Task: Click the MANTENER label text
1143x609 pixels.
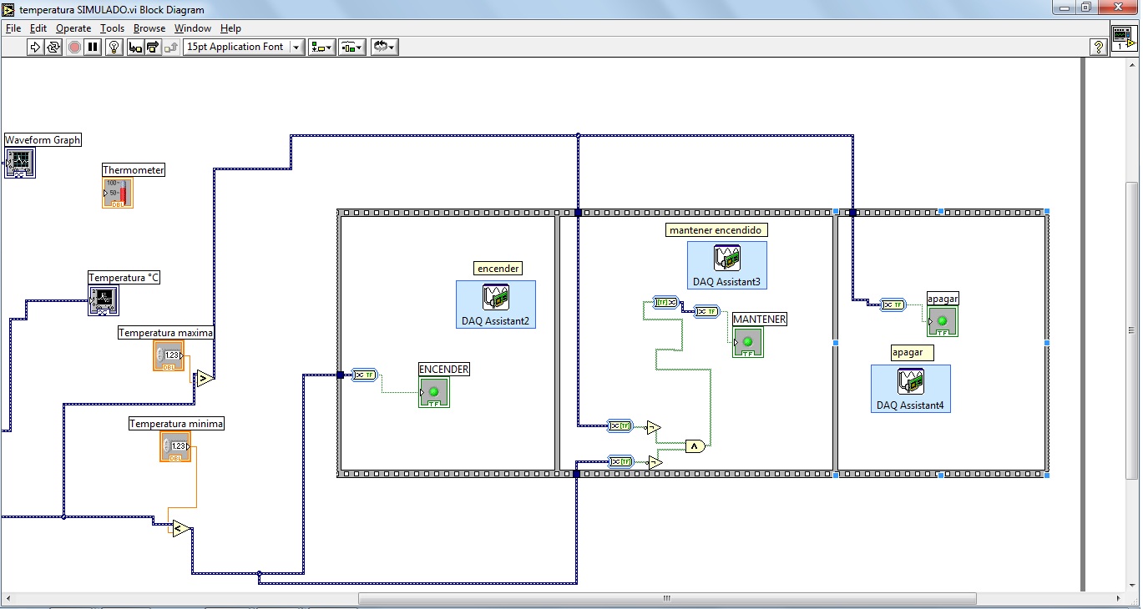Action: 760,319
